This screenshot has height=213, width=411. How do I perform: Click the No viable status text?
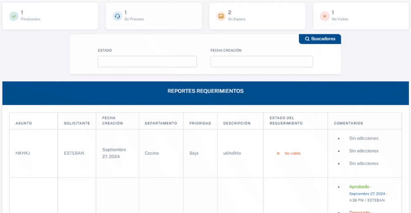pos(292,154)
